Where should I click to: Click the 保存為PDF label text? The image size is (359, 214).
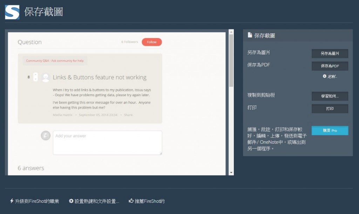(x=259, y=65)
